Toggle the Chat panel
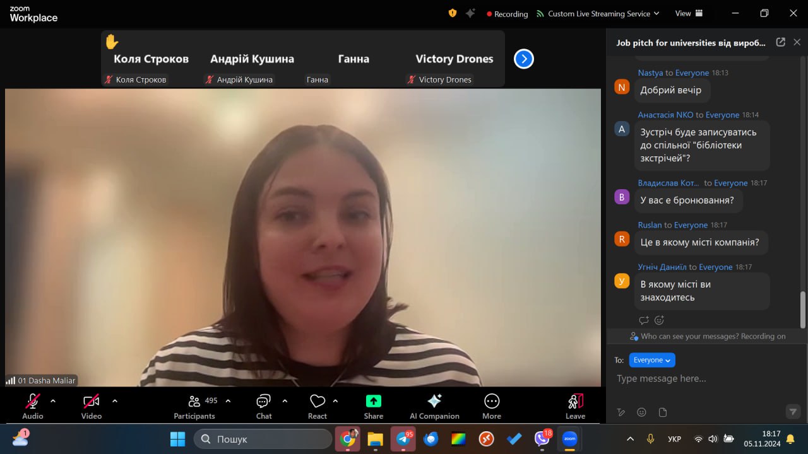Screen dimensions: 808x454 [x=264, y=405]
